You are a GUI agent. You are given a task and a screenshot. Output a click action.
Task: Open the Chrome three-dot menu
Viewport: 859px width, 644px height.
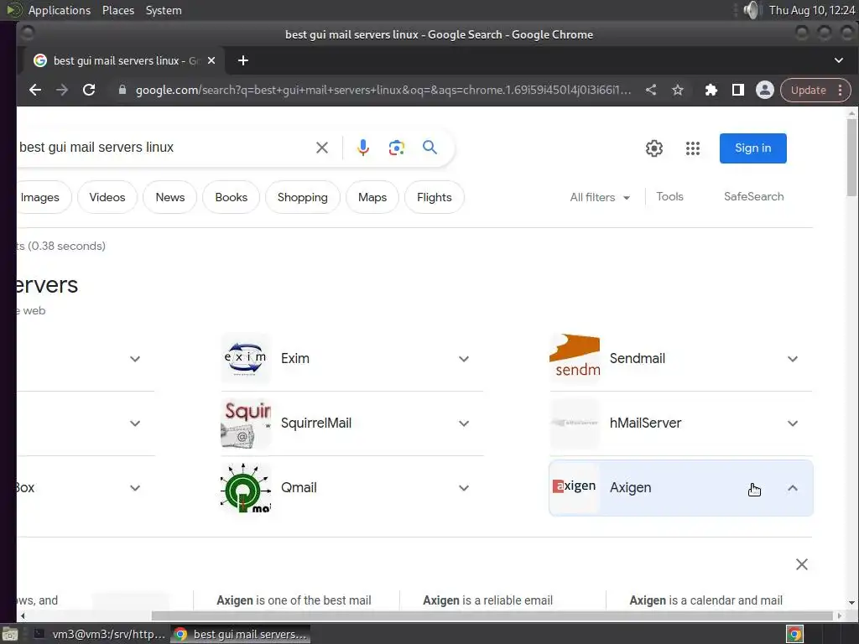(x=841, y=91)
